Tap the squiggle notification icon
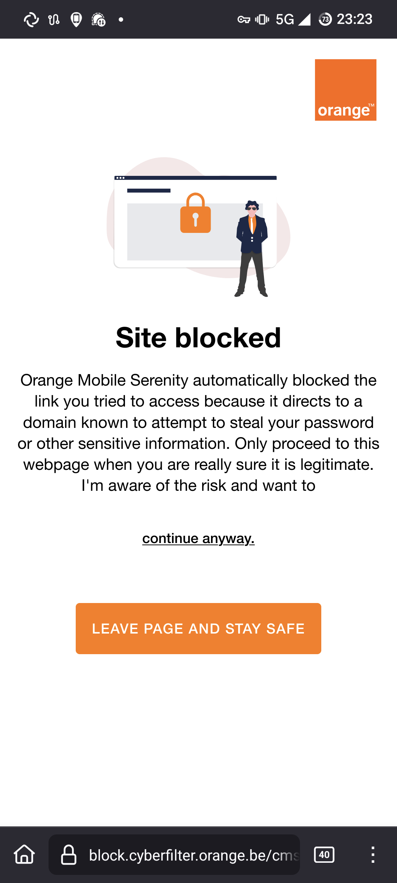This screenshot has width=397, height=883. 54,19
